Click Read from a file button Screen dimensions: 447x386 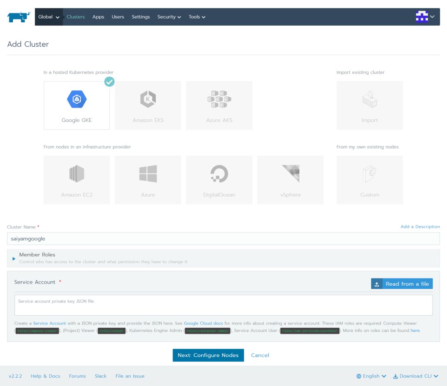click(x=401, y=284)
